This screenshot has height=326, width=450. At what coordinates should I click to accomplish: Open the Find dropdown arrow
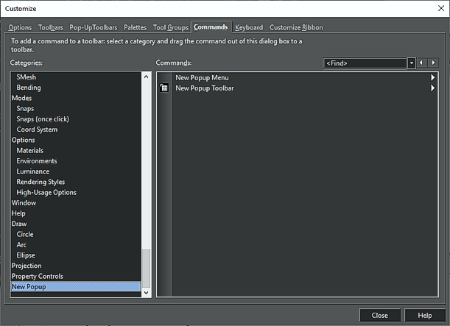coord(411,63)
